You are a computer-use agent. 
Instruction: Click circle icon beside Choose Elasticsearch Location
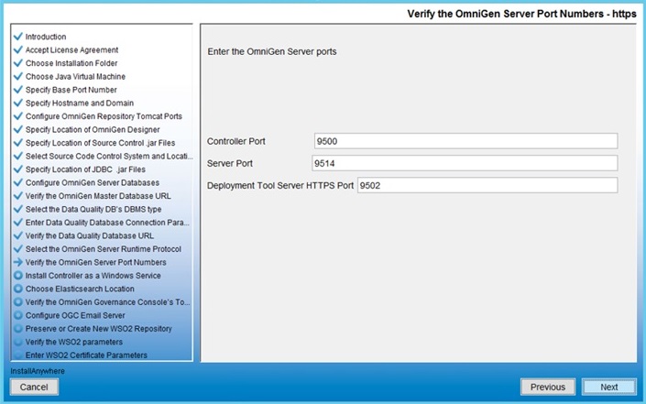(x=18, y=289)
